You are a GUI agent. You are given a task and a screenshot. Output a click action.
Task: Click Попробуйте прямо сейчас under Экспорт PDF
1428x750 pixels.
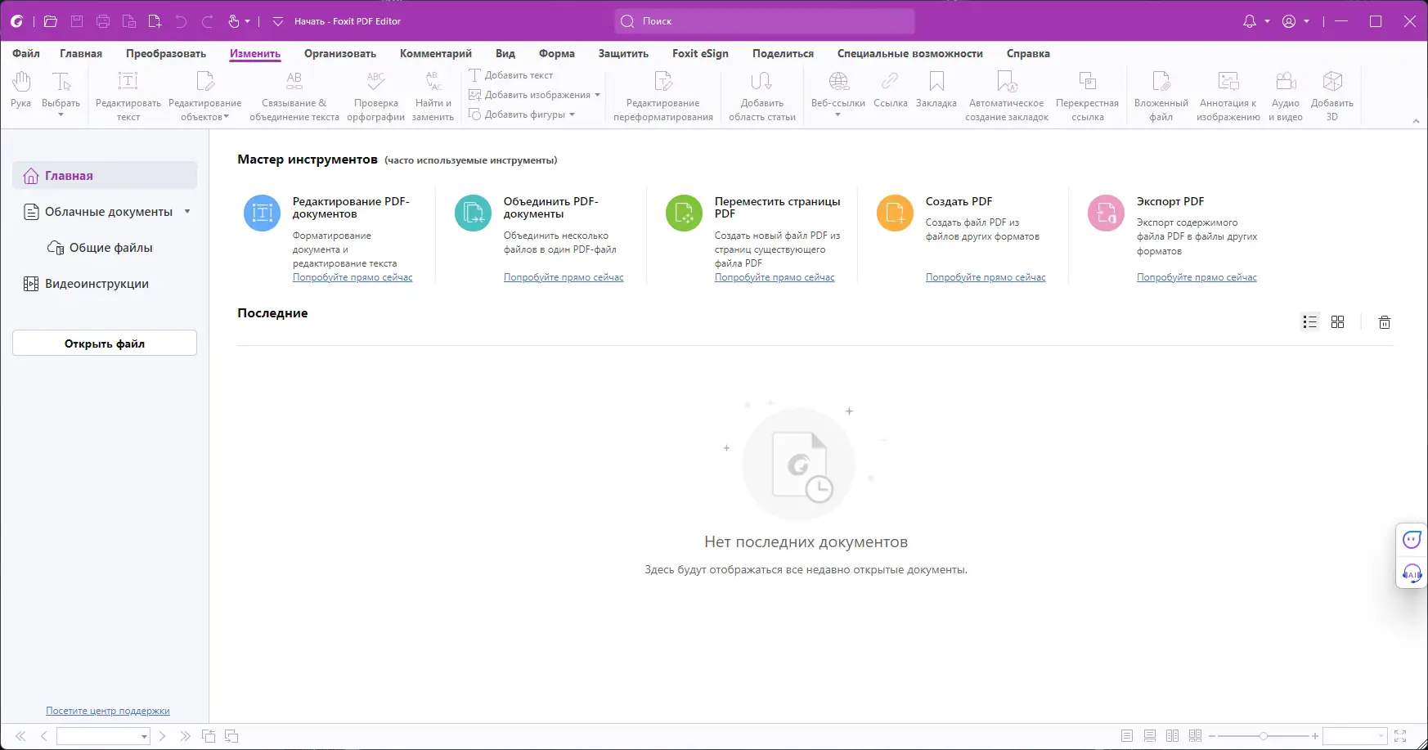[1197, 277]
